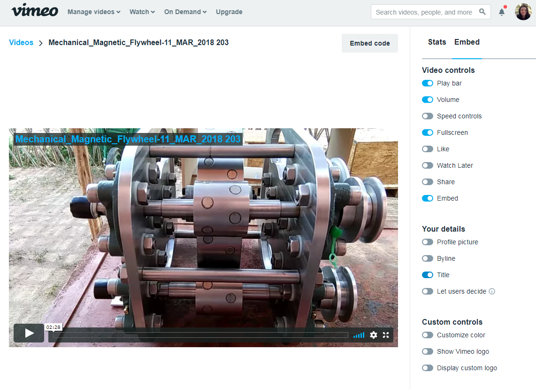Screen dimensions: 536x389
Task: Disable the Play bar toggle
Action: (427, 83)
